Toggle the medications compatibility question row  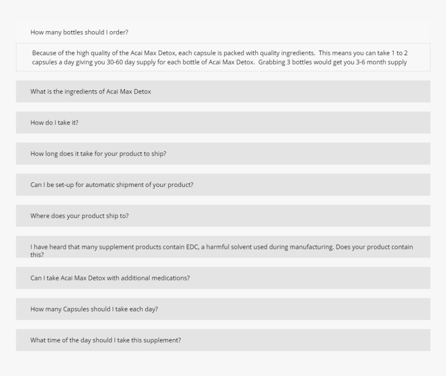[223, 278]
